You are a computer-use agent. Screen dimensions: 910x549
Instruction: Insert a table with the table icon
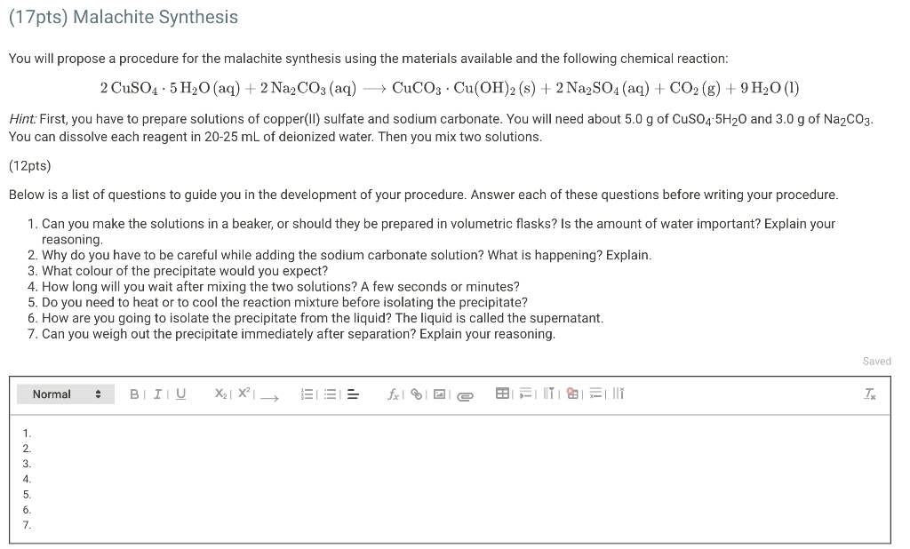pyautogui.click(x=502, y=394)
